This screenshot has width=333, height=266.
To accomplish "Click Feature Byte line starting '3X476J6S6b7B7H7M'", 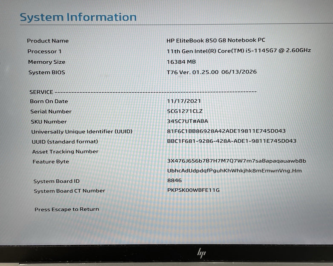I will (237, 161).
